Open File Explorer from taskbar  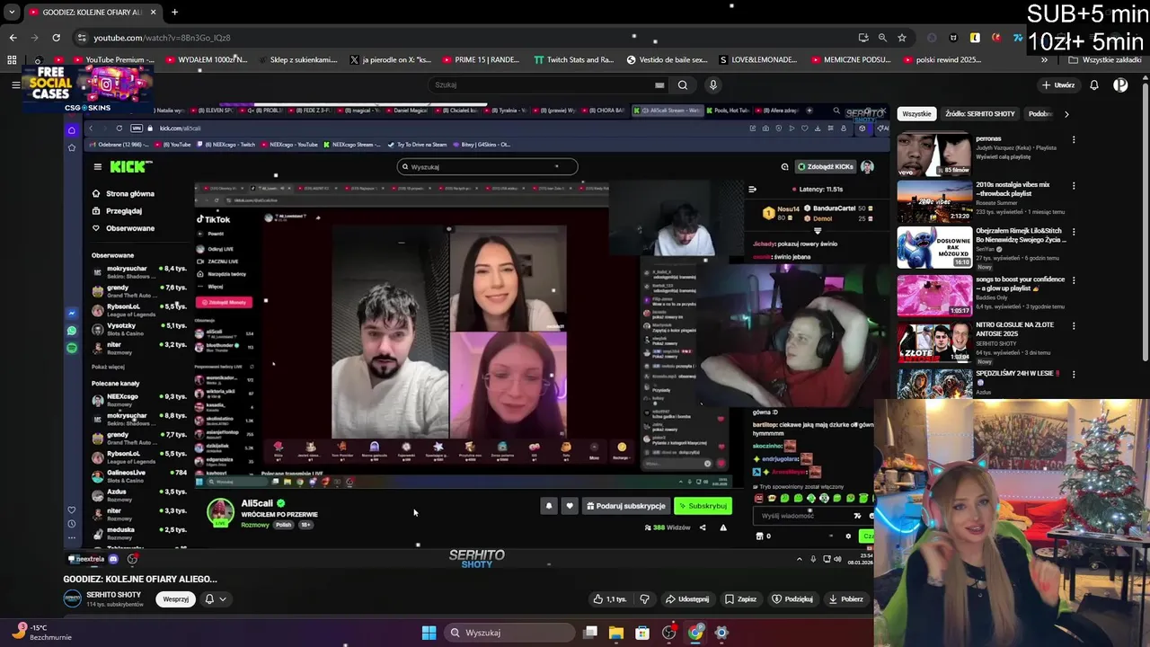point(616,633)
